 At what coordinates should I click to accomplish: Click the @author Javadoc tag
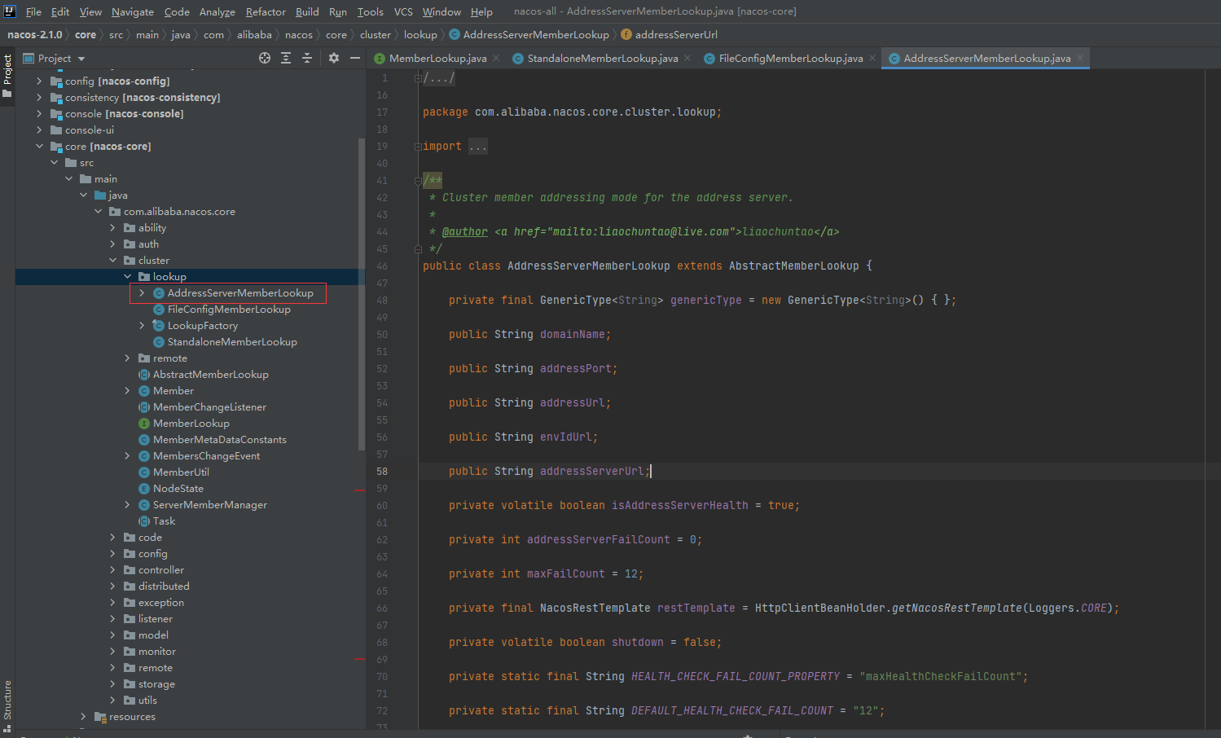(465, 231)
